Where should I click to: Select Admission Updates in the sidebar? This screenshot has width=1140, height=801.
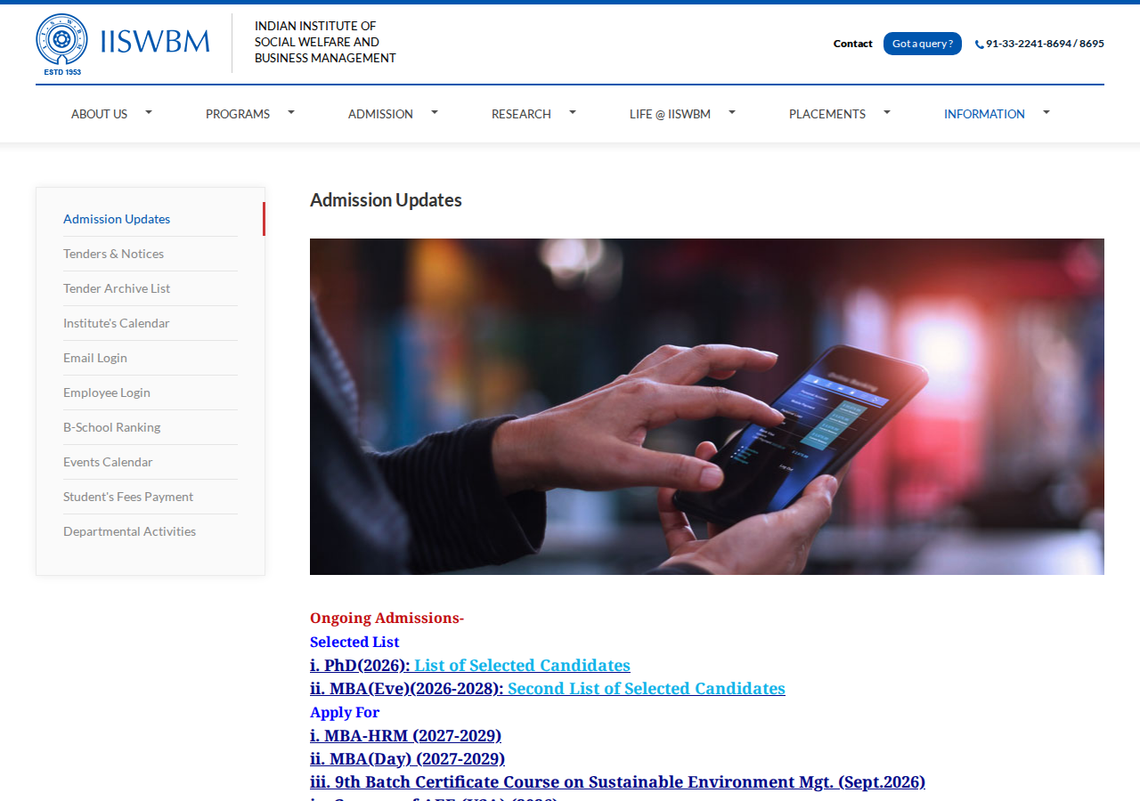[x=117, y=219]
